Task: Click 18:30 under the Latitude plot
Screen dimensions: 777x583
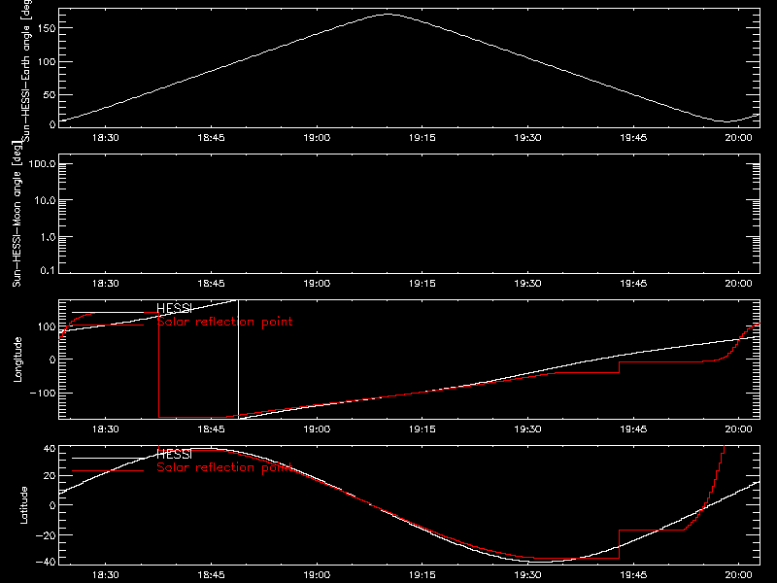Action: pyautogui.click(x=106, y=575)
